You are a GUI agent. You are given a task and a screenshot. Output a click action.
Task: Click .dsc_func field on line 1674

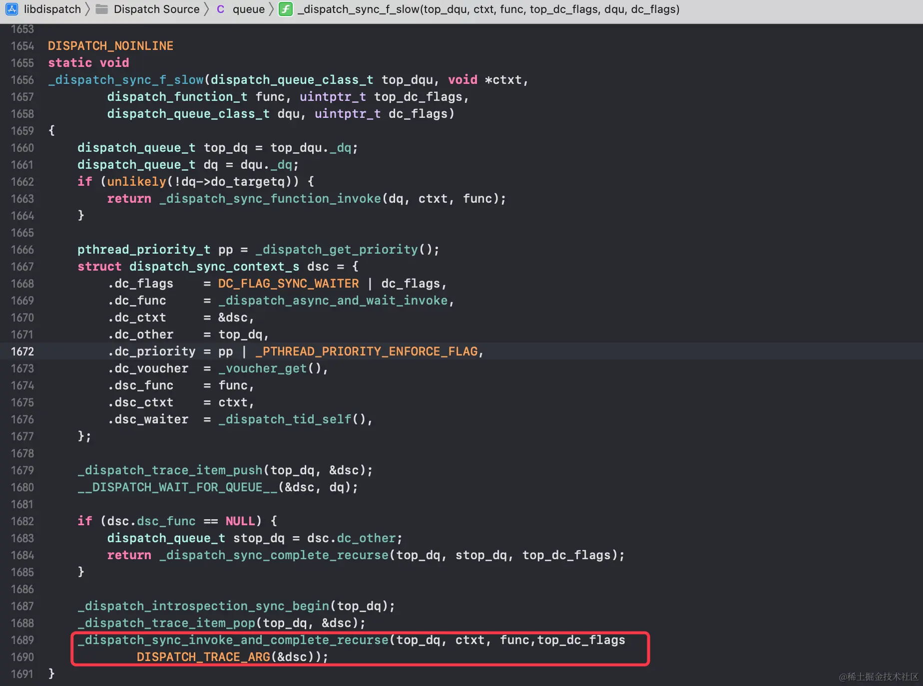point(140,385)
